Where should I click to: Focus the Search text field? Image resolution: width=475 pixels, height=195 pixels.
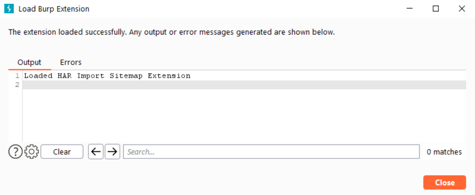tap(271, 152)
